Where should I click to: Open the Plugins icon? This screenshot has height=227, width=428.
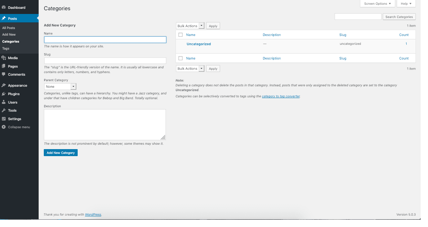coord(4,94)
